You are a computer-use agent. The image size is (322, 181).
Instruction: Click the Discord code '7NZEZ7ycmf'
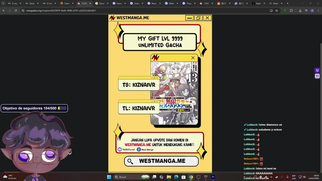coord(128,150)
